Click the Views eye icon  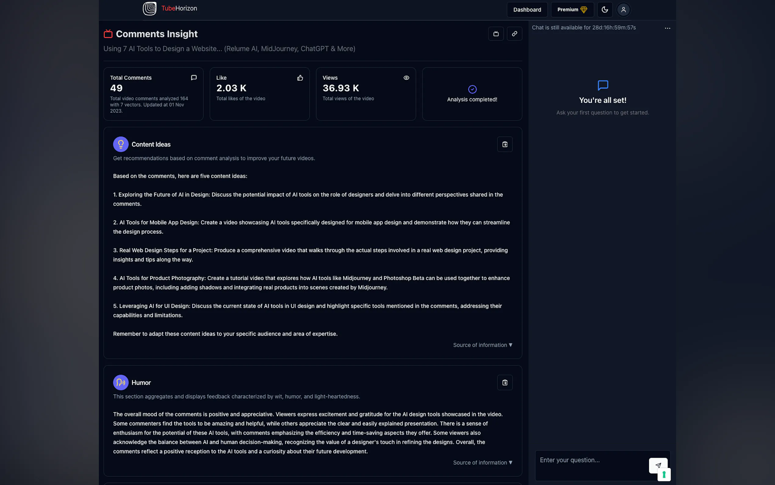(x=406, y=78)
